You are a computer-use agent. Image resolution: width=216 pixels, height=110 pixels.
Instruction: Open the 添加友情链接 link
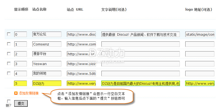(29, 93)
